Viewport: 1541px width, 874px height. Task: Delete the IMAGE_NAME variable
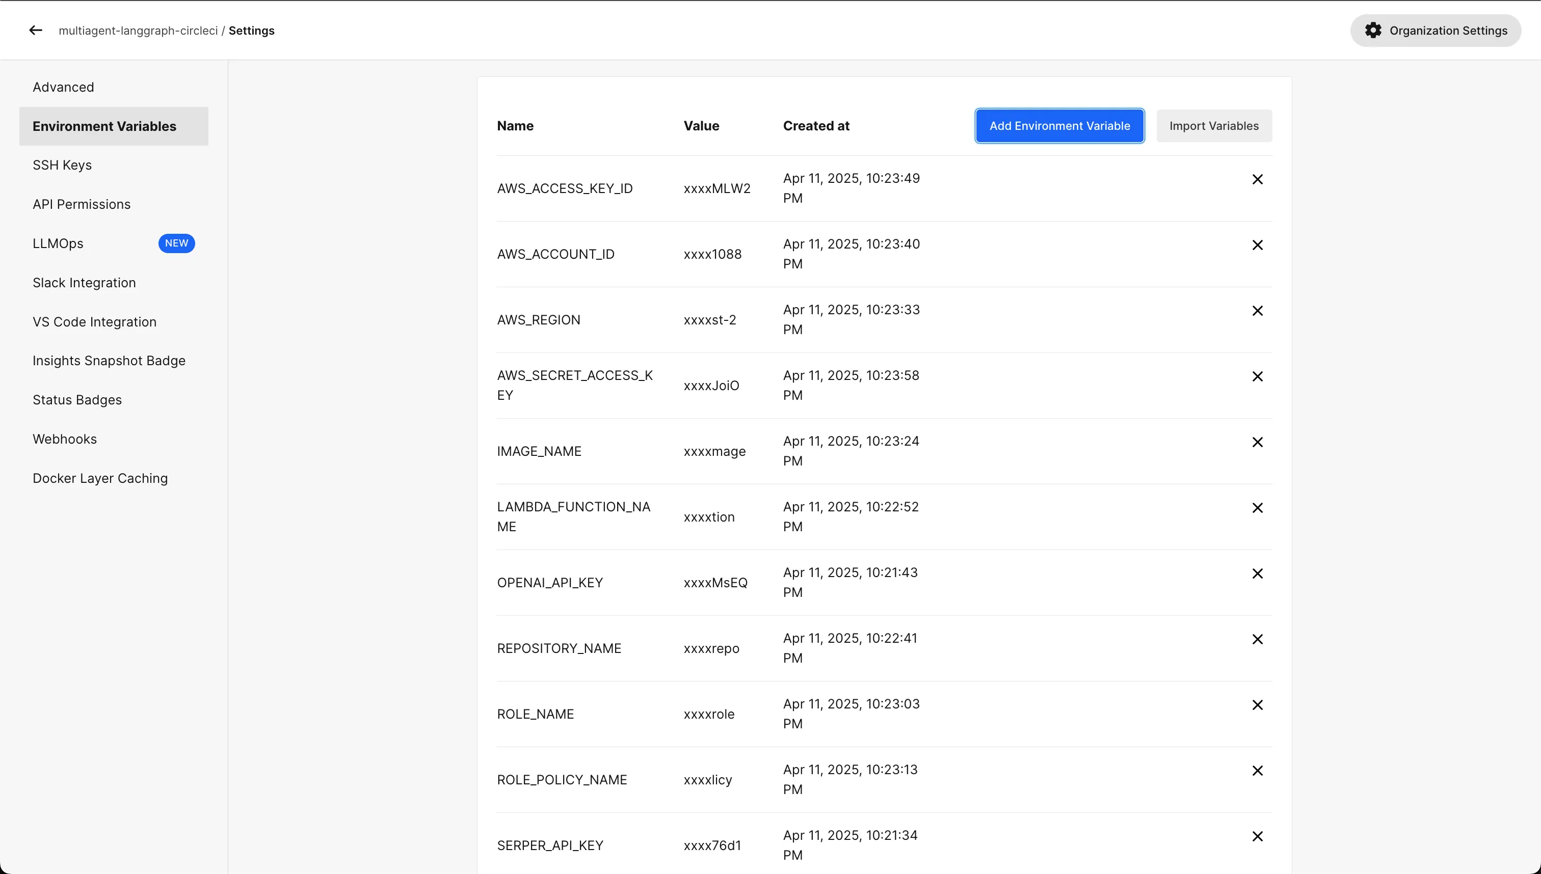[x=1257, y=443]
